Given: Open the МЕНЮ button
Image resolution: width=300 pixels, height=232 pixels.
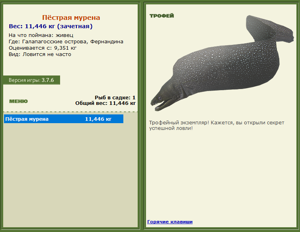Looking at the screenshot, I should pyautogui.click(x=19, y=101).
